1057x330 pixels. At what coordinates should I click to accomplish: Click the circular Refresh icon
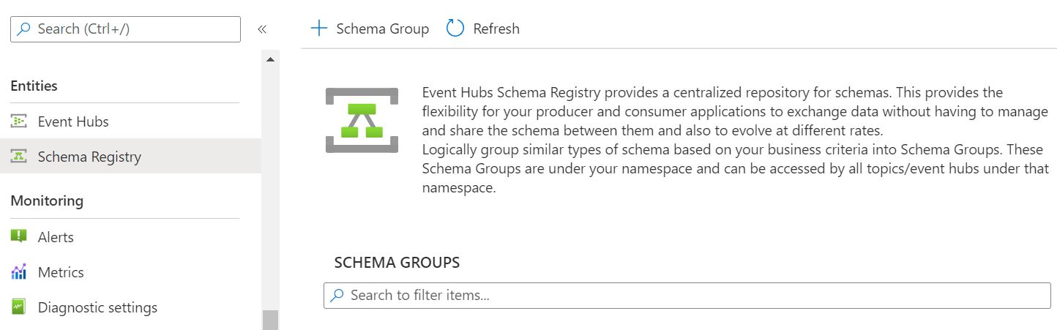tap(455, 29)
